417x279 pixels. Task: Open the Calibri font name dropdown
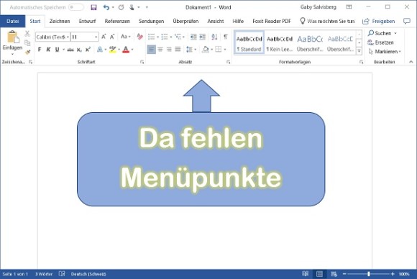(x=52, y=37)
